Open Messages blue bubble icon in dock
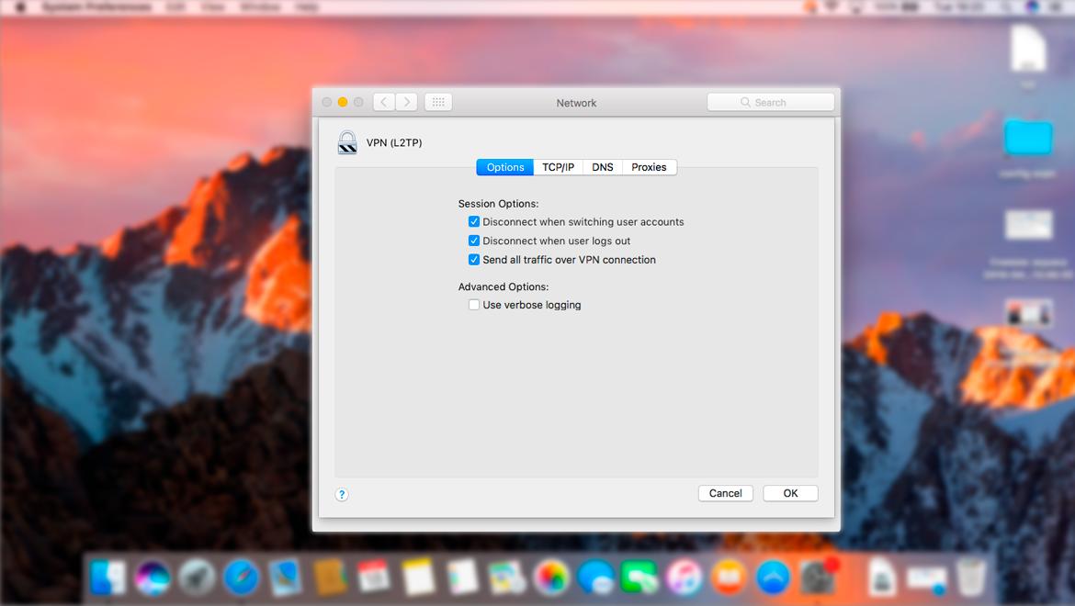This screenshot has height=606, width=1075. [x=595, y=578]
